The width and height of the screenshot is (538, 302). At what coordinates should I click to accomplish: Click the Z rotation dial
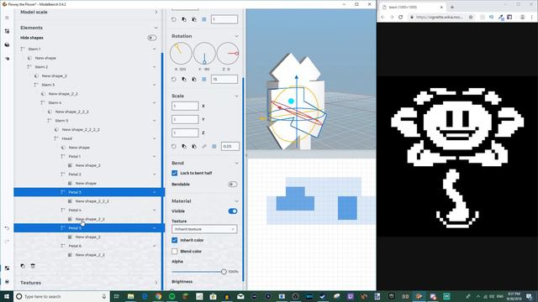click(x=228, y=54)
